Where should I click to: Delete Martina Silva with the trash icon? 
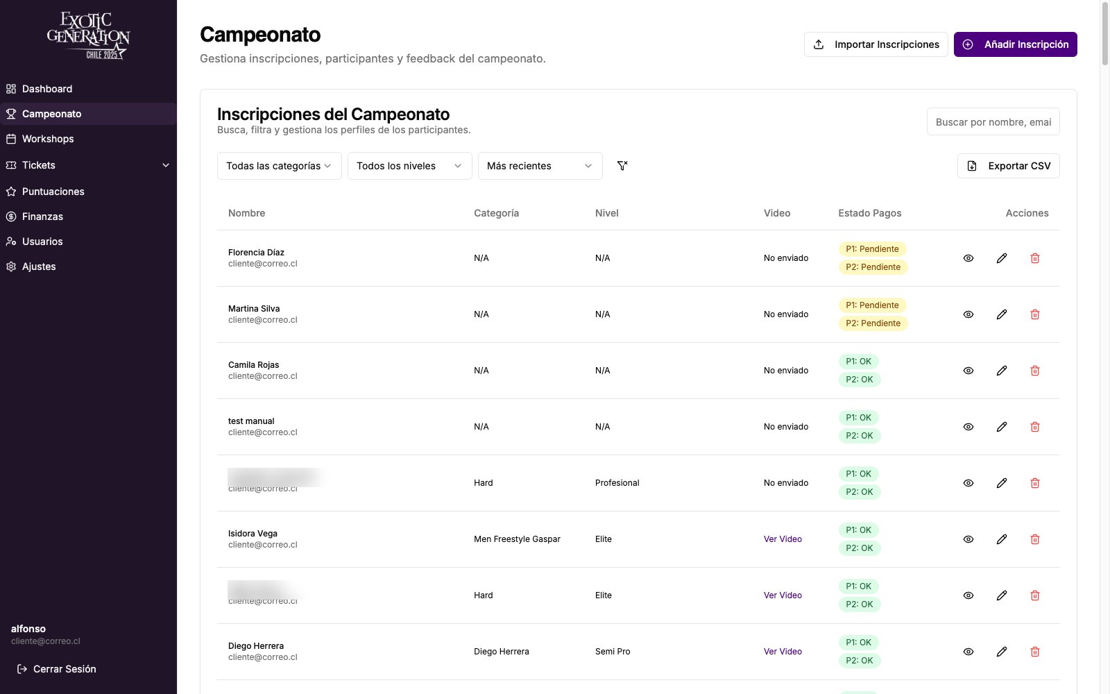click(x=1035, y=314)
